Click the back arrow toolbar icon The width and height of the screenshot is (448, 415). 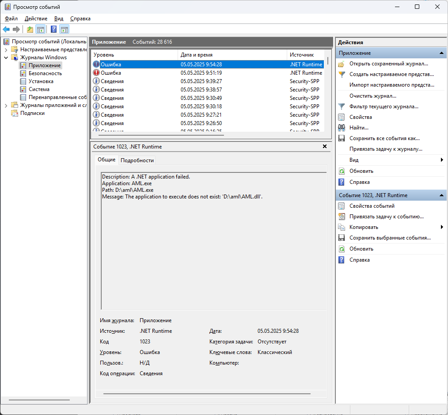pos(6,30)
